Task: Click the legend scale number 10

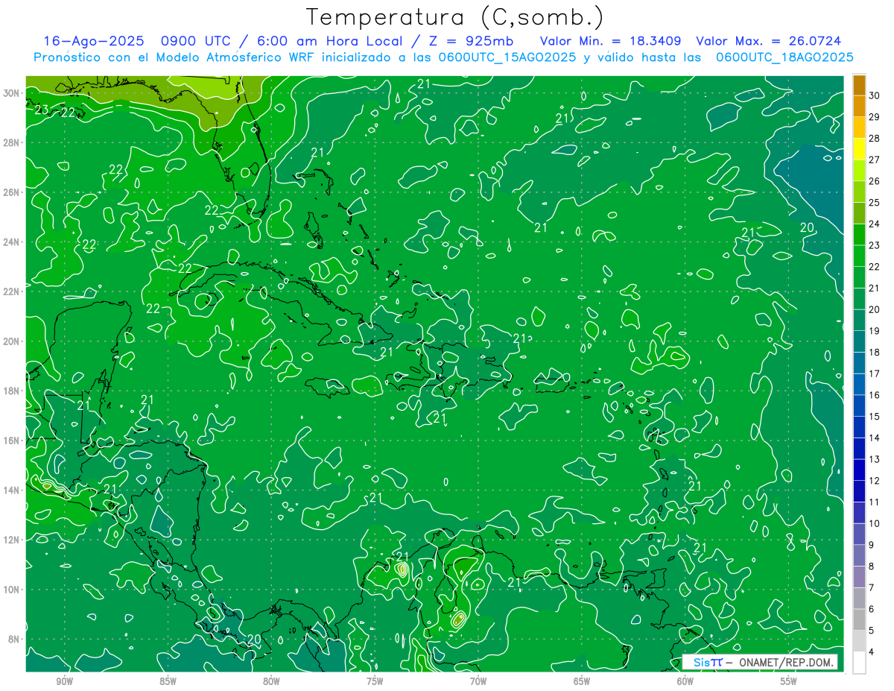Action: pos(875,524)
